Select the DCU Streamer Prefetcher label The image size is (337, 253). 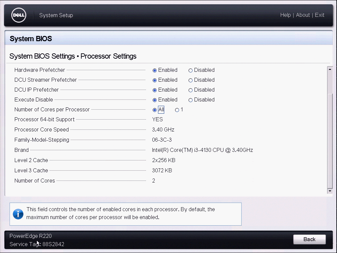pyautogui.click(x=45, y=80)
